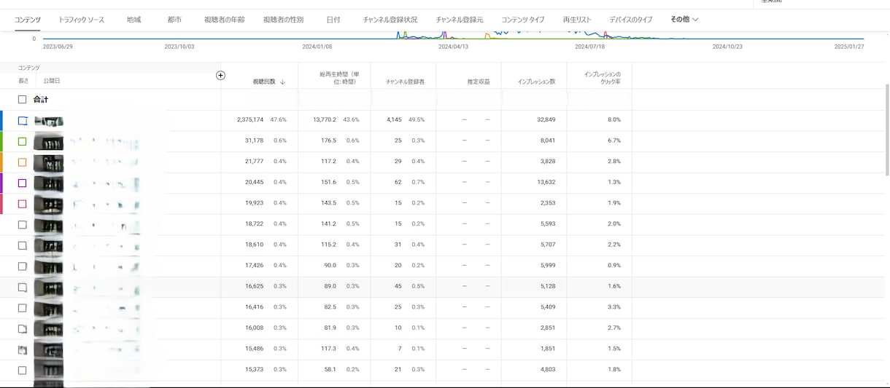890x388 pixels.
Task: Select checkbox for the 18,610 views row
Action: [22, 245]
